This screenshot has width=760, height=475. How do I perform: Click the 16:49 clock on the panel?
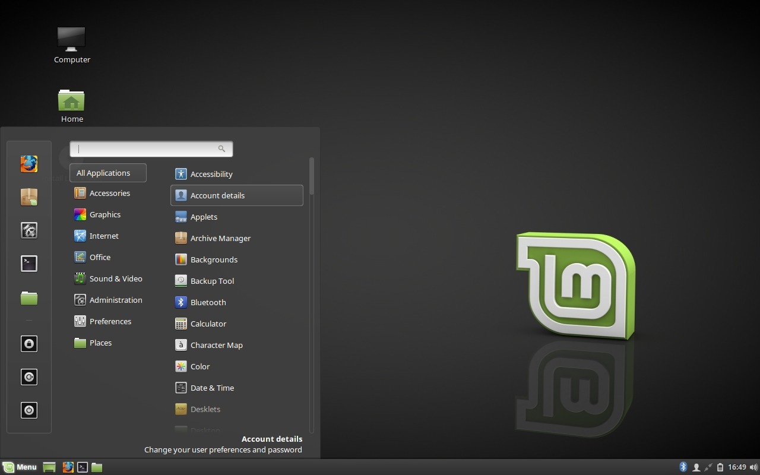pyautogui.click(x=737, y=467)
